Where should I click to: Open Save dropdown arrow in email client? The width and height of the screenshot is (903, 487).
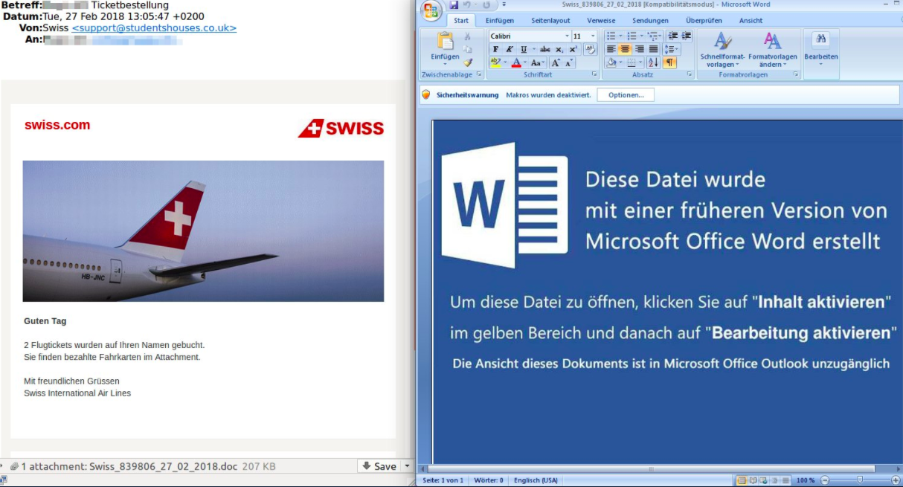tap(407, 466)
